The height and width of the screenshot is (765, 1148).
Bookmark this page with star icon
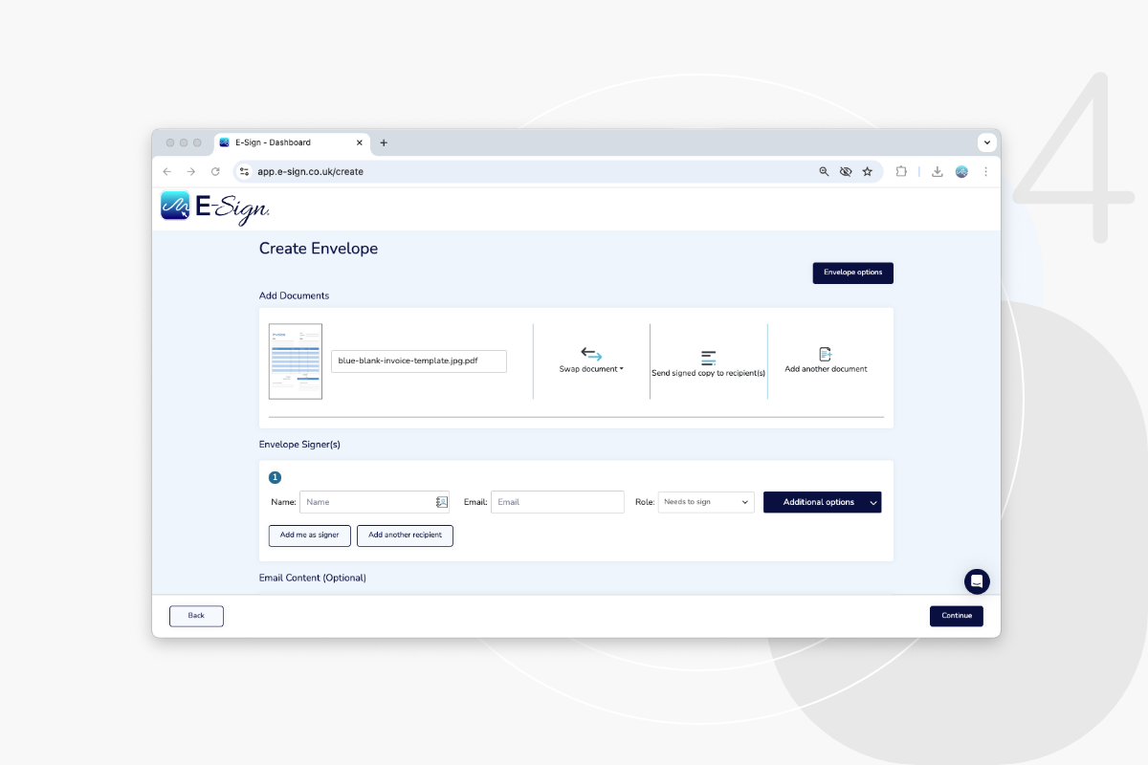tap(868, 171)
